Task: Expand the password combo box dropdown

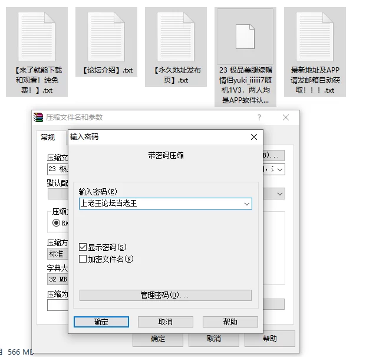Action: tap(247, 204)
